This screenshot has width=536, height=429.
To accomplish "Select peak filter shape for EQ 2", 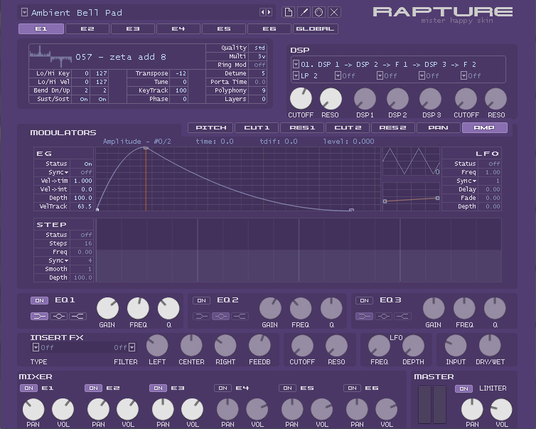I will [x=221, y=316].
